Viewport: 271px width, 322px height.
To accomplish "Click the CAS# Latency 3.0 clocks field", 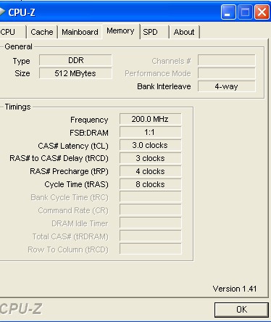I will (x=150, y=145).
